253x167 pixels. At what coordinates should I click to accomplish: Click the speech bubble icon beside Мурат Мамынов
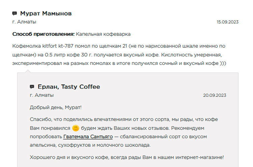(15, 14)
